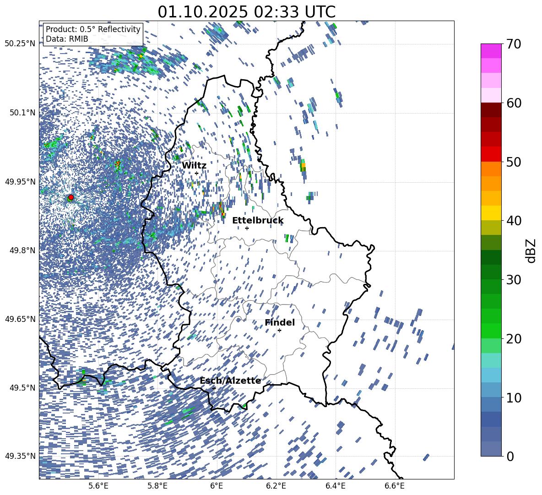Click the Wiltz station cross marker
The width and height of the screenshot is (542, 495).
coord(197,173)
